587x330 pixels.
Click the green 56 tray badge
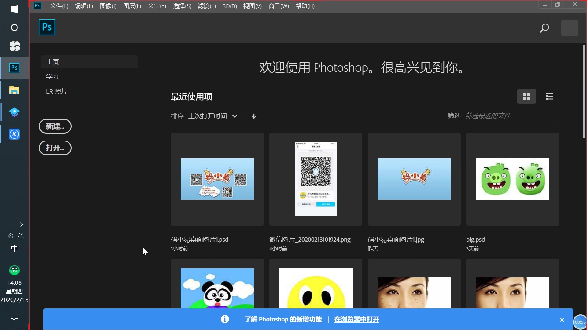(14, 270)
